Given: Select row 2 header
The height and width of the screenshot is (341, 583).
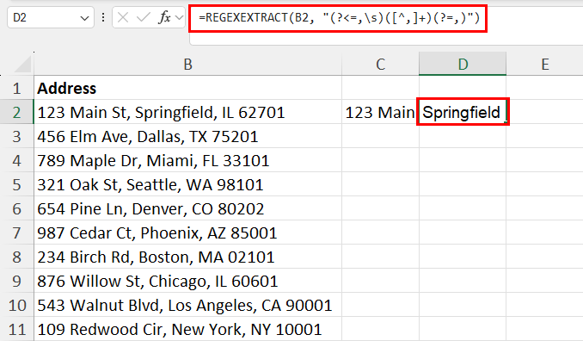Looking at the screenshot, I should (16, 113).
